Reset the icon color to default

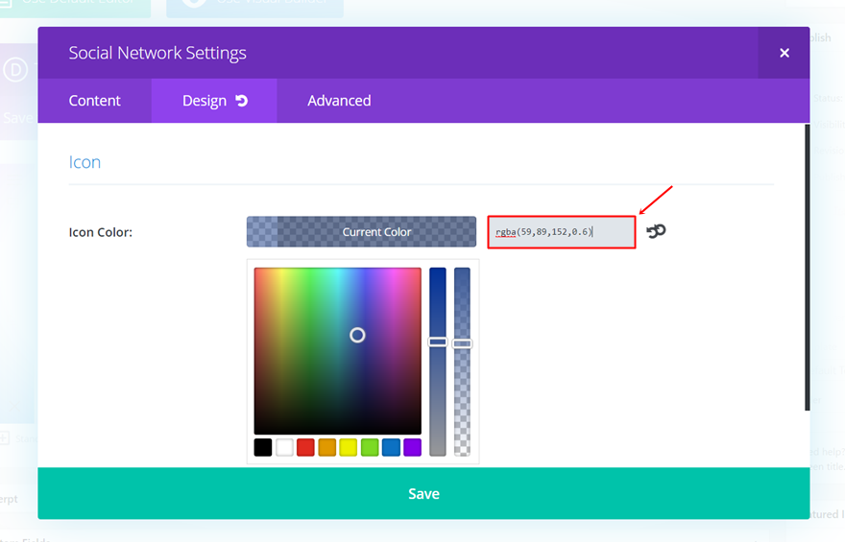656,231
